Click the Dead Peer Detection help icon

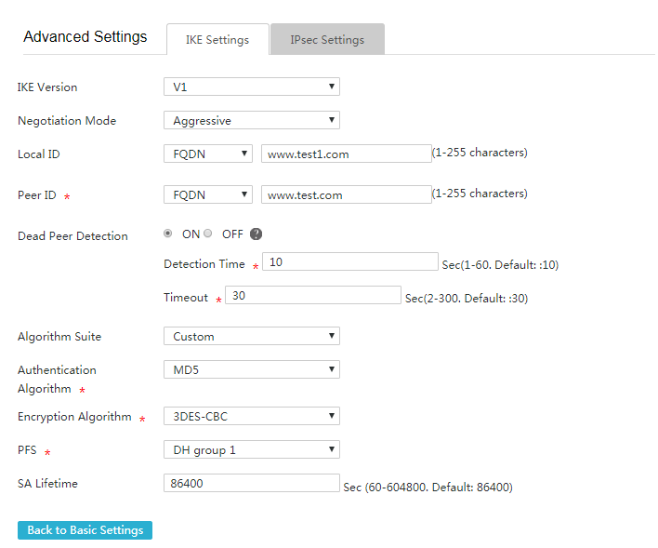pos(256,234)
